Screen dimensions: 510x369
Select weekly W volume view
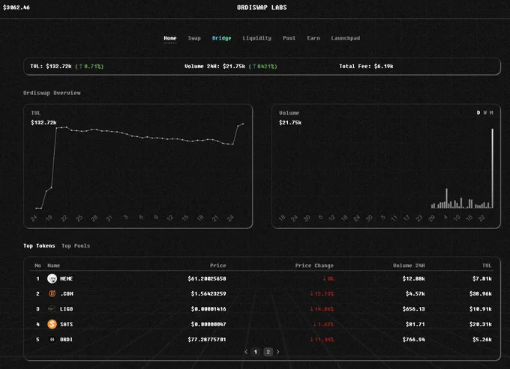(x=485, y=112)
